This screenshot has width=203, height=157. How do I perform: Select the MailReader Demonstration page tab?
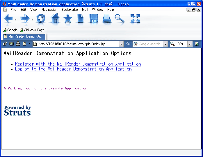click(x=24, y=37)
